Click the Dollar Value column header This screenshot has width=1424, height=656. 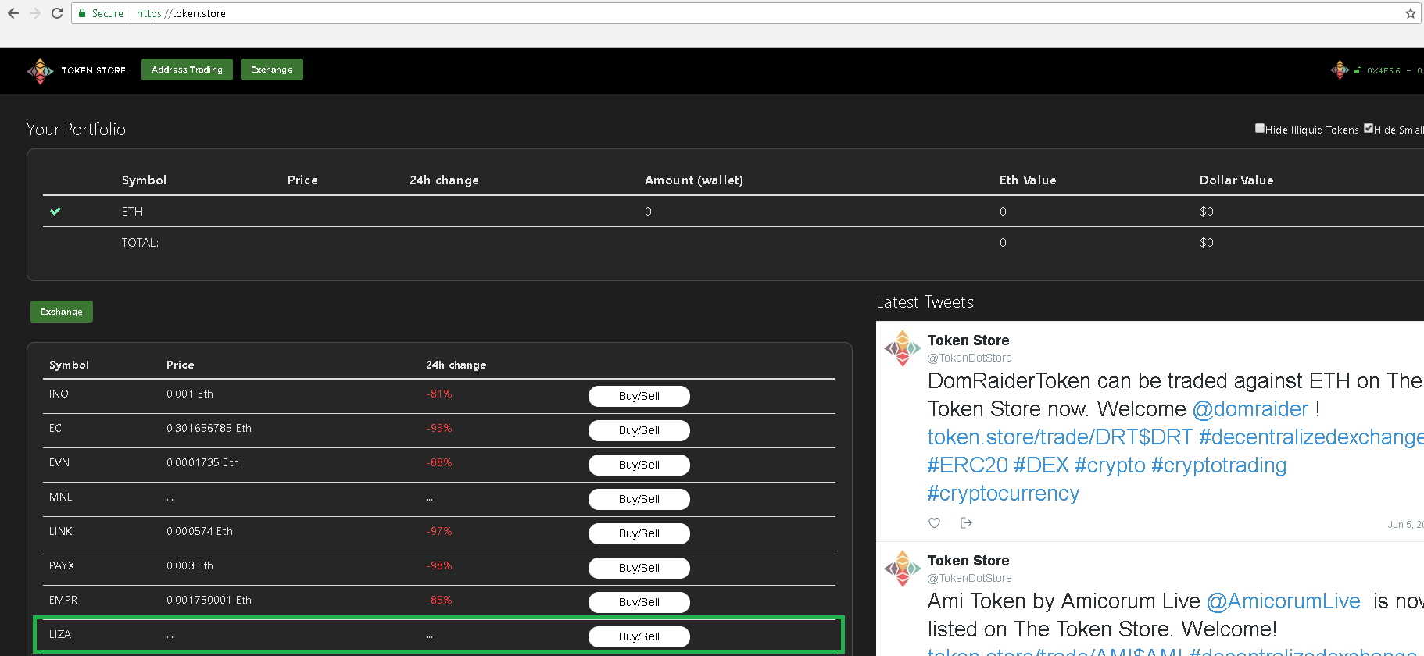coord(1236,180)
